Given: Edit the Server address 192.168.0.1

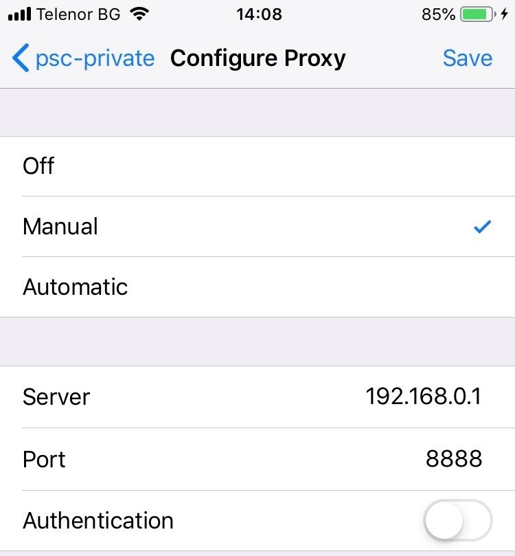Looking at the screenshot, I should click(423, 397).
